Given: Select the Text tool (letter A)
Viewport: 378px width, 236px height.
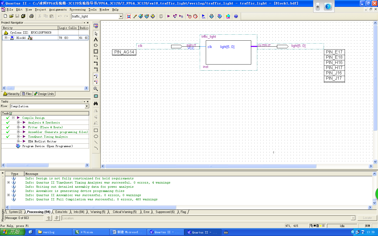Looking at the screenshot, I should click(96, 40).
